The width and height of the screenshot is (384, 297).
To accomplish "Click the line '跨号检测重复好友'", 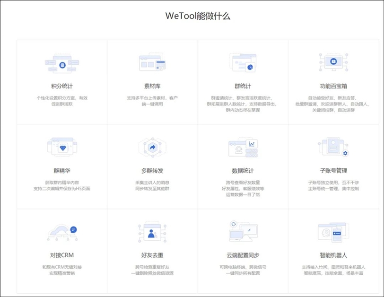I will point(152,267).
